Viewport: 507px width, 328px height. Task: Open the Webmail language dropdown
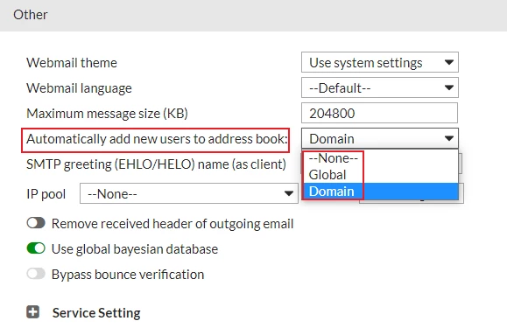click(380, 87)
